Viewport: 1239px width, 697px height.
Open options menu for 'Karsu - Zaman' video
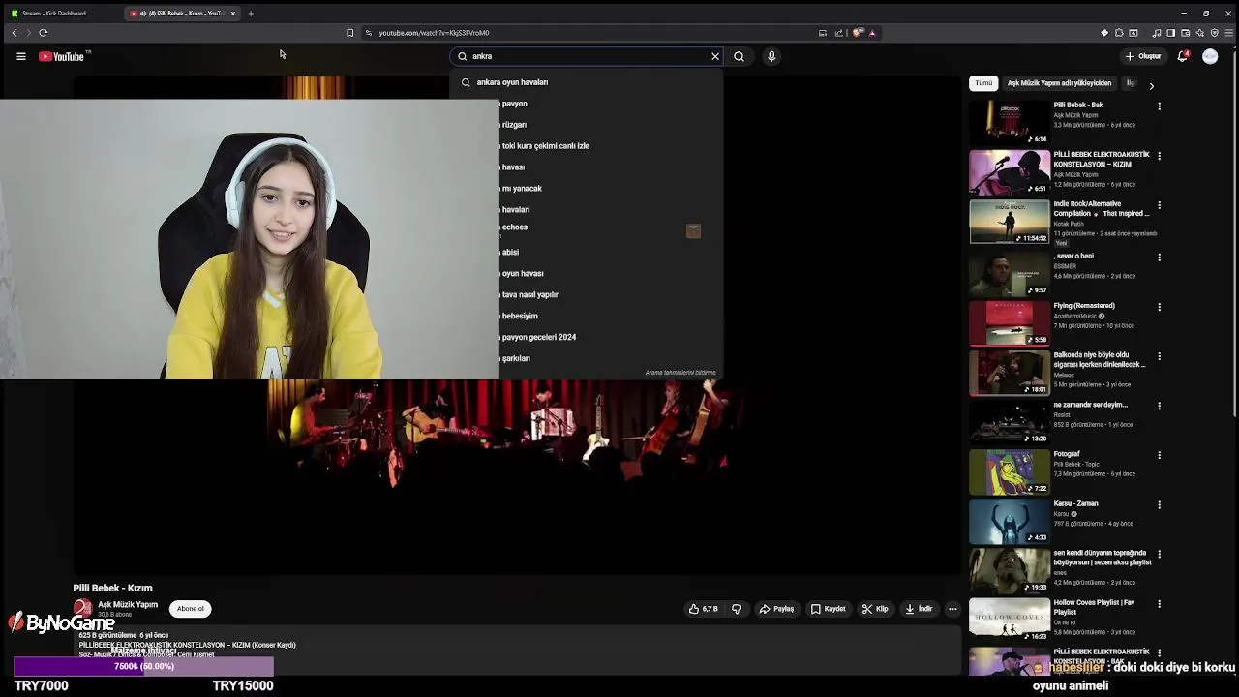(x=1159, y=504)
